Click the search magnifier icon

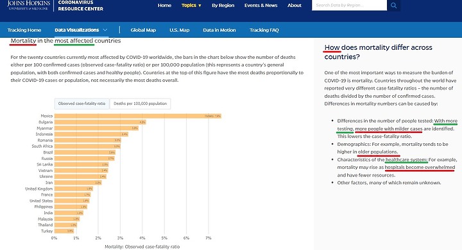(393, 5)
